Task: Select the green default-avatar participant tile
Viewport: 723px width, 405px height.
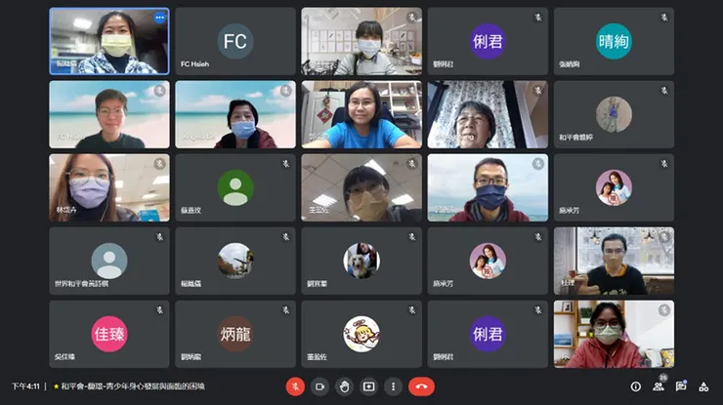Action: tap(235, 187)
